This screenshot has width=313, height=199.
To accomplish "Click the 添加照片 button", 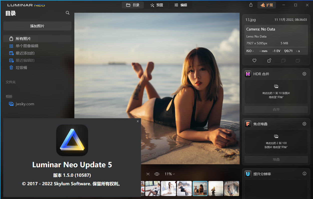I will pos(37,26).
